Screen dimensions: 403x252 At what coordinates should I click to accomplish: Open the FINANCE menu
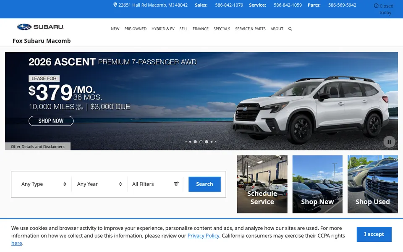click(x=201, y=29)
